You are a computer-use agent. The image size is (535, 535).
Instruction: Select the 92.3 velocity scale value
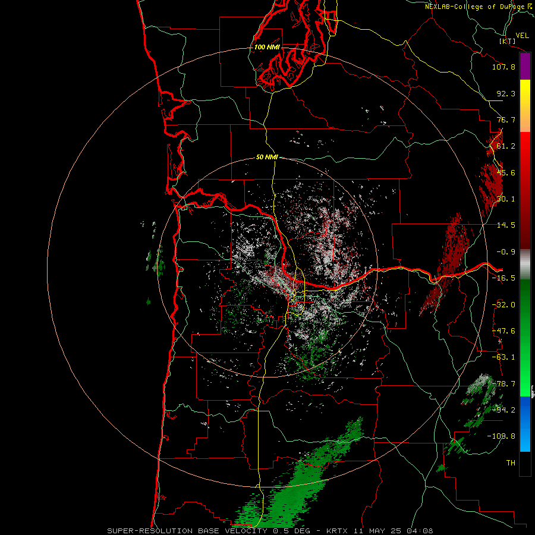point(506,93)
